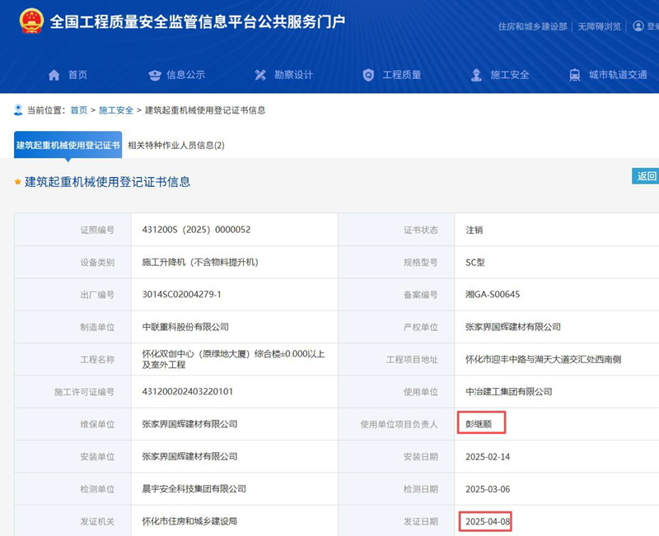Go to 首页 in the breadcrumb
Screen dimensions: 659x536
pos(78,110)
